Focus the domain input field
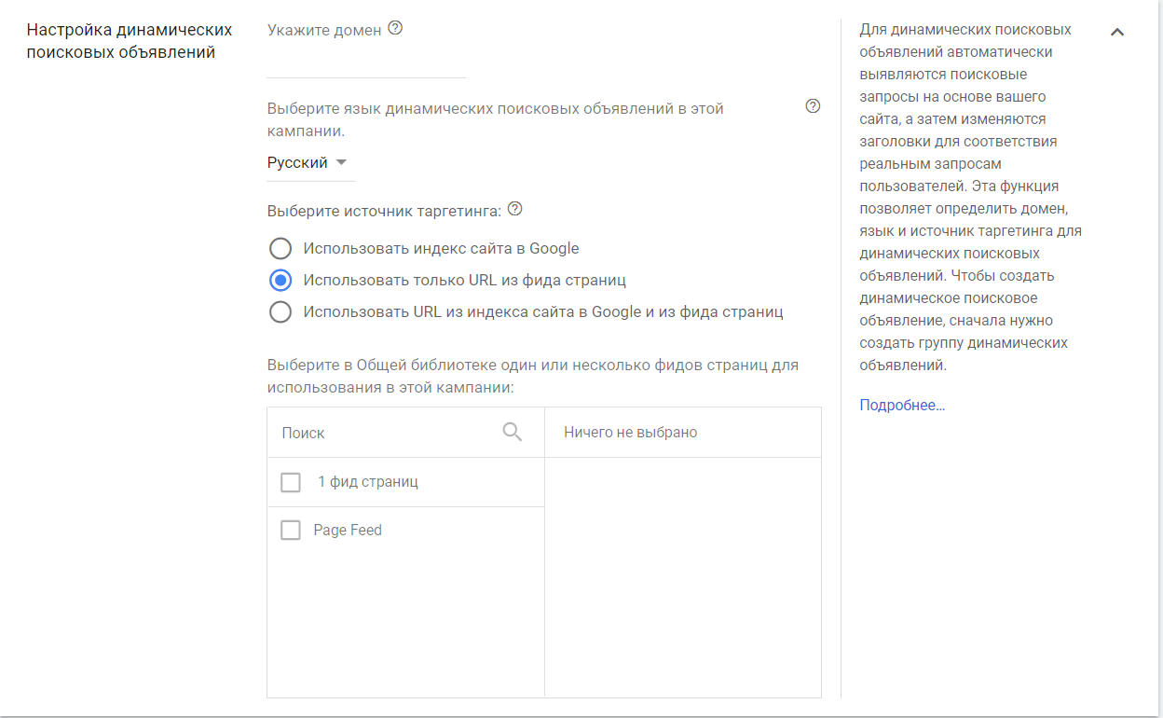Image resolution: width=1163 pixels, height=718 pixels. coord(365,63)
